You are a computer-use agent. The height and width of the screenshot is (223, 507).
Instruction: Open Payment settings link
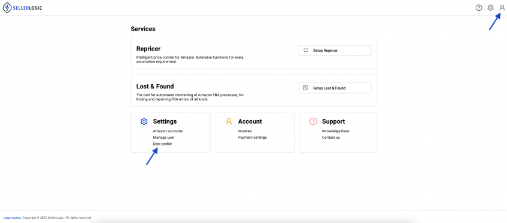[252, 138]
